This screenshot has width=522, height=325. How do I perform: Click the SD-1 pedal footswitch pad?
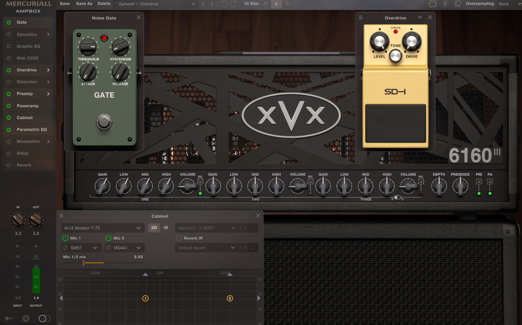point(395,123)
